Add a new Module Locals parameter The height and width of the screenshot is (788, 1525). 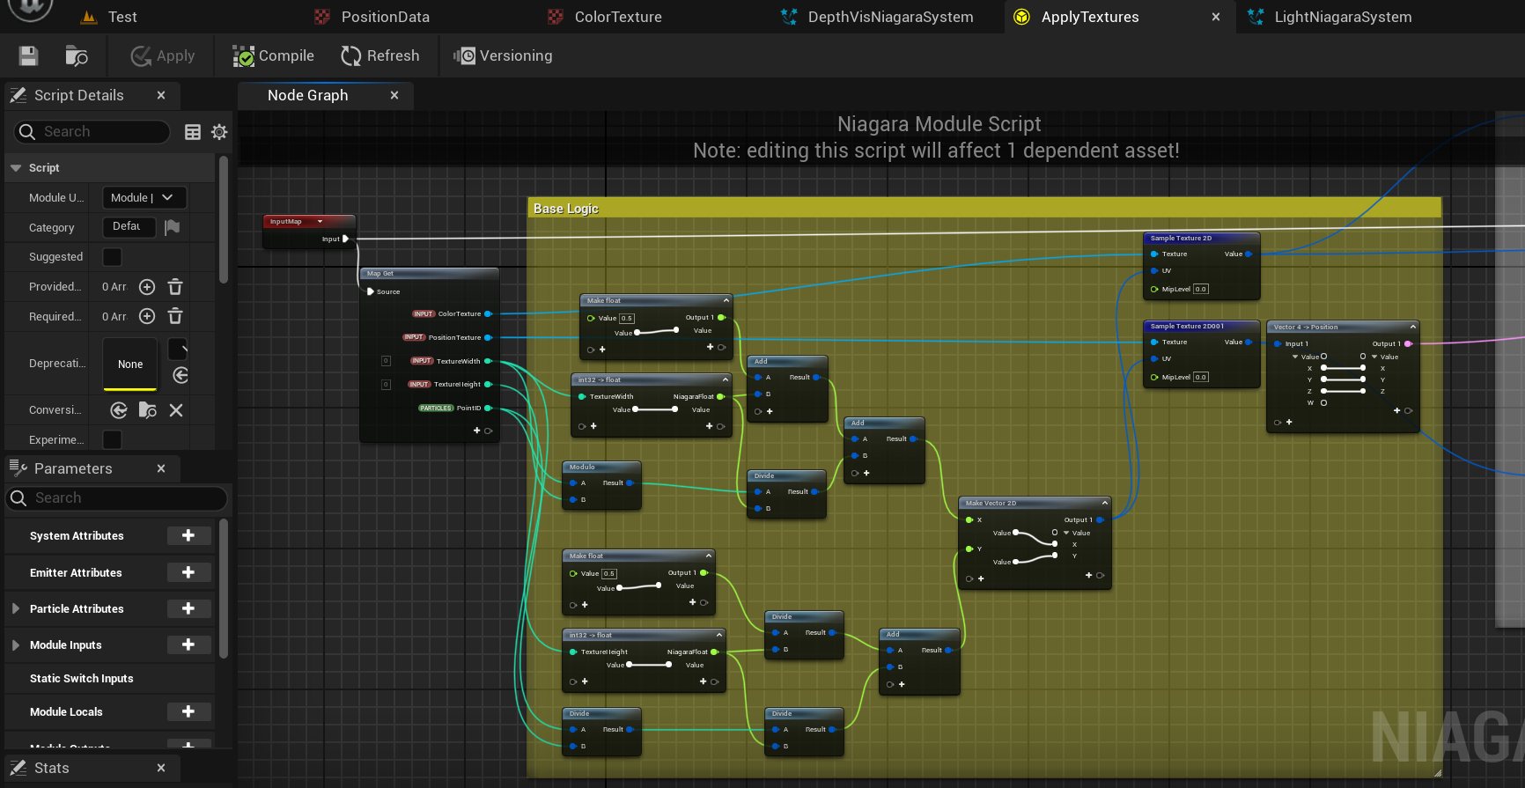(x=188, y=712)
